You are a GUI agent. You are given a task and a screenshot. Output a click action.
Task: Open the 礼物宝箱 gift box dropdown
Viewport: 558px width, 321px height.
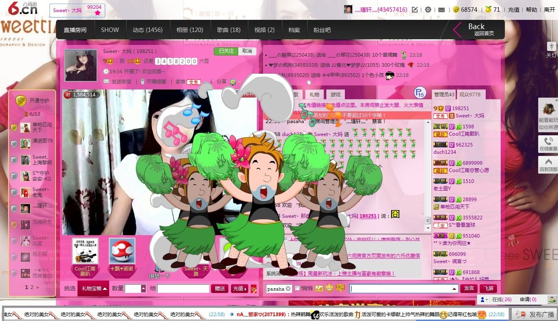94,288
